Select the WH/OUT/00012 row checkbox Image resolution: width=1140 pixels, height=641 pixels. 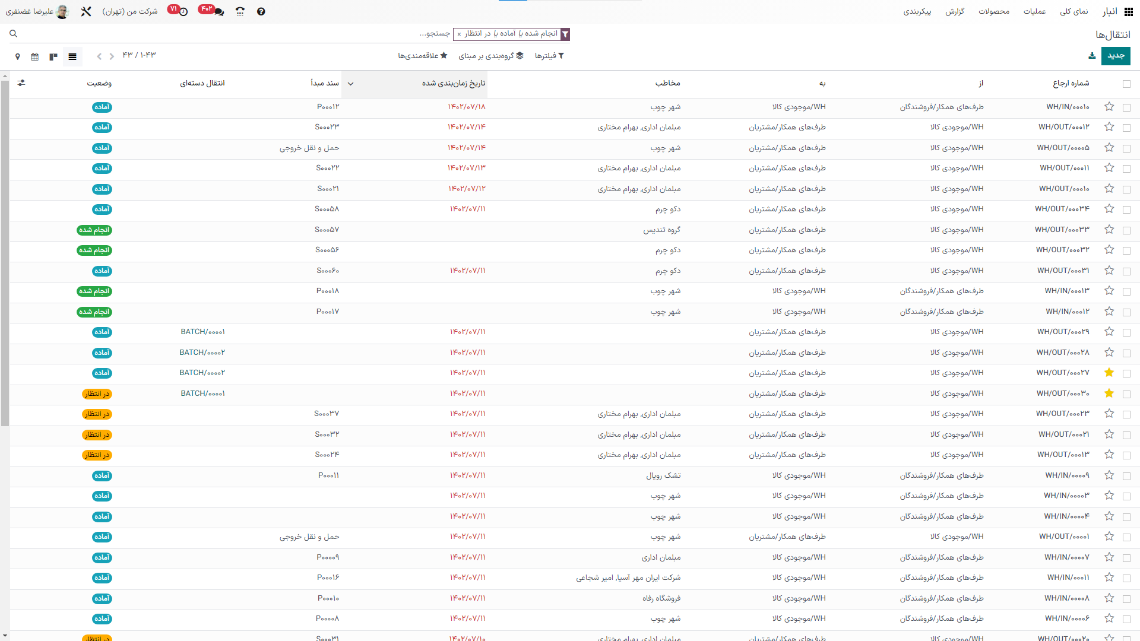(1126, 128)
